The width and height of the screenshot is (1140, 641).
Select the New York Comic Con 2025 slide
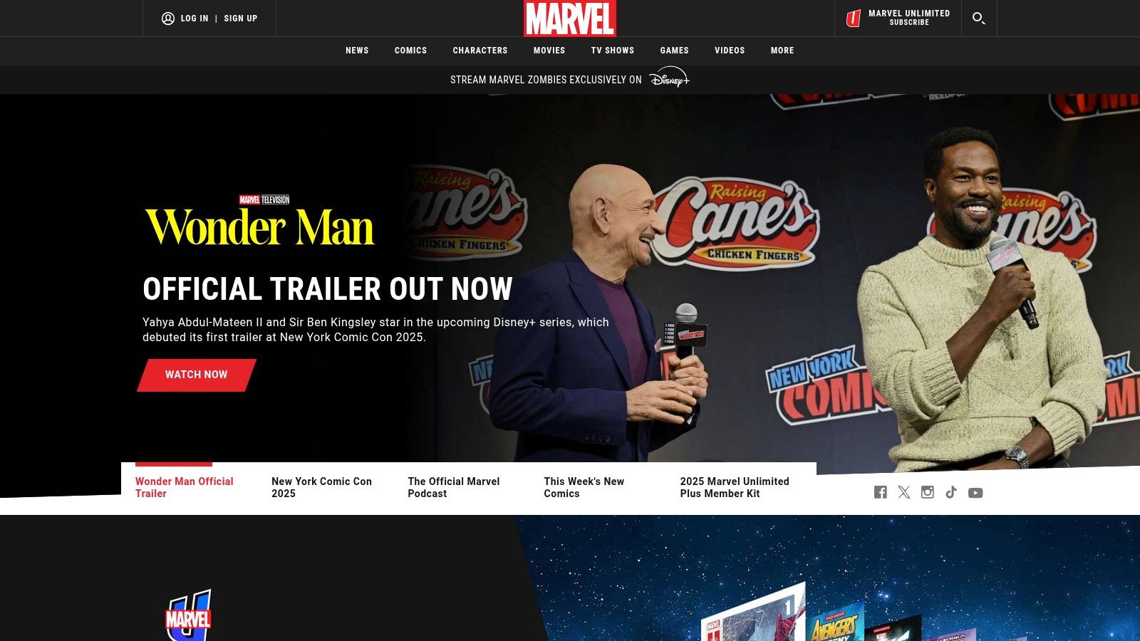point(321,487)
